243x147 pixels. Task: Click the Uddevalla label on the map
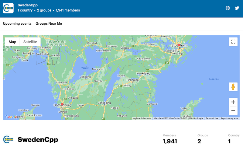tap(62, 82)
